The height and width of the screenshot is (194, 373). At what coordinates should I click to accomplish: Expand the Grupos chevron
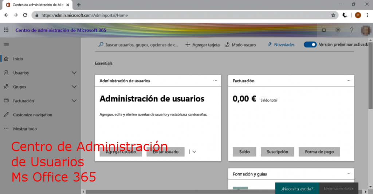(x=74, y=87)
